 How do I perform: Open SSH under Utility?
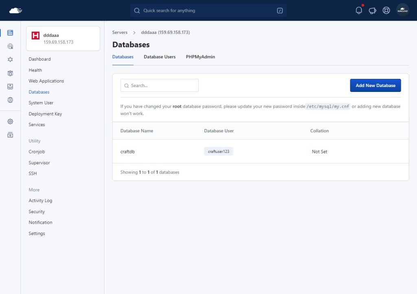coord(33,173)
